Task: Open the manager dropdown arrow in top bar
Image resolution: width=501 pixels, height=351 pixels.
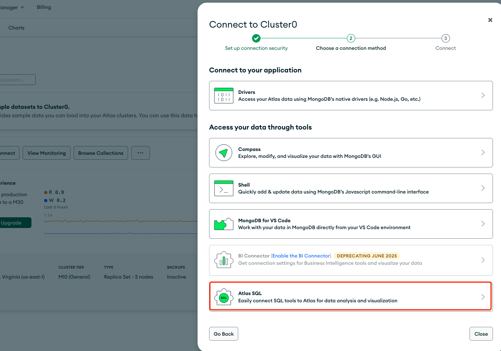Action: (x=22, y=8)
